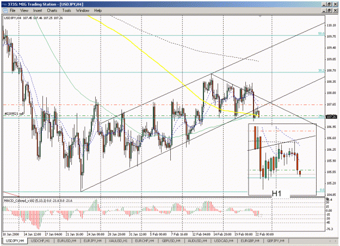Switch to the GBPJPY,H4 chart tab

[x=275, y=241]
